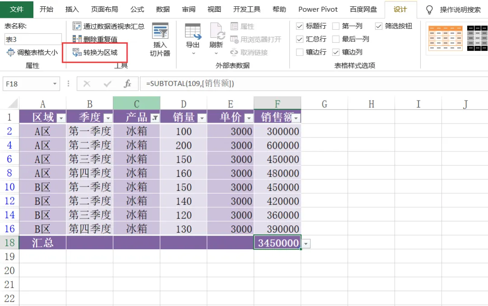
Task: Open the 销售额 column filter dropdown
Action: [296, 118]
